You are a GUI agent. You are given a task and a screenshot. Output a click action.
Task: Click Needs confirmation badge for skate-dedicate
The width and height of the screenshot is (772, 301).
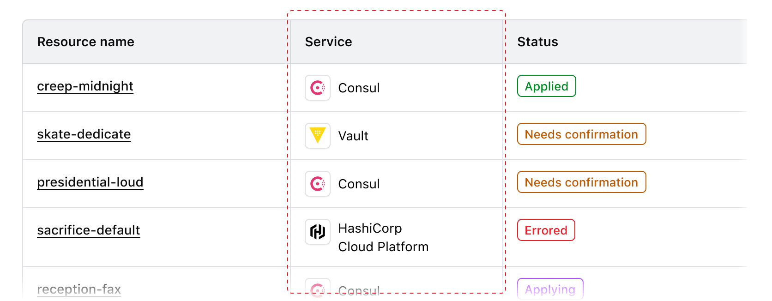[x=581, y=134]
